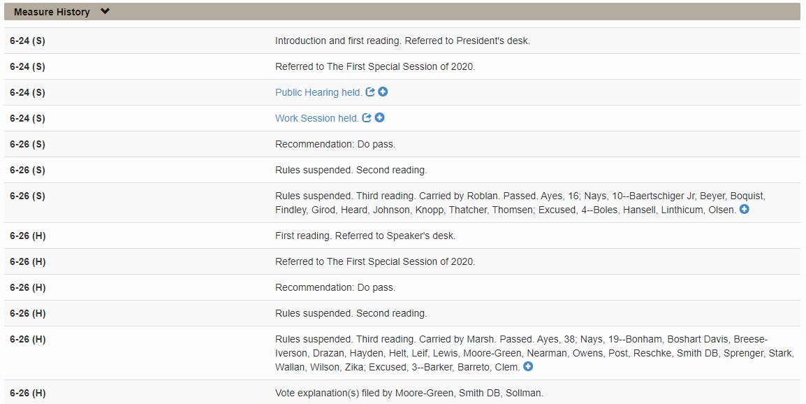This screenshot has width=806, height=404.
Task: Expand Work Session details plus icon
Action: (379, 118)
